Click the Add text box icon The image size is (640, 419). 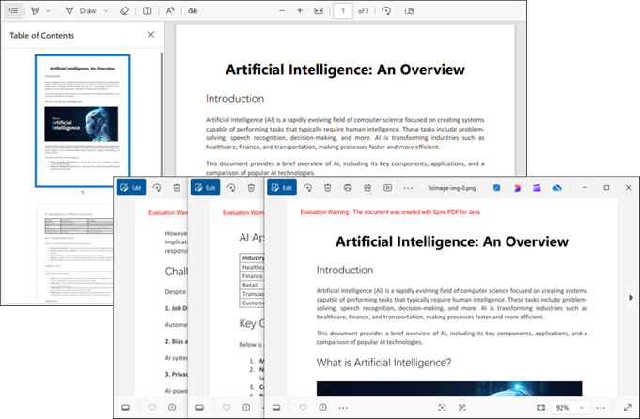tap(148, 11)
